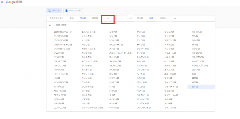Choose 言語を検出する source tab
The width and height of the screenshot is (240, 119).
(56, 18)
